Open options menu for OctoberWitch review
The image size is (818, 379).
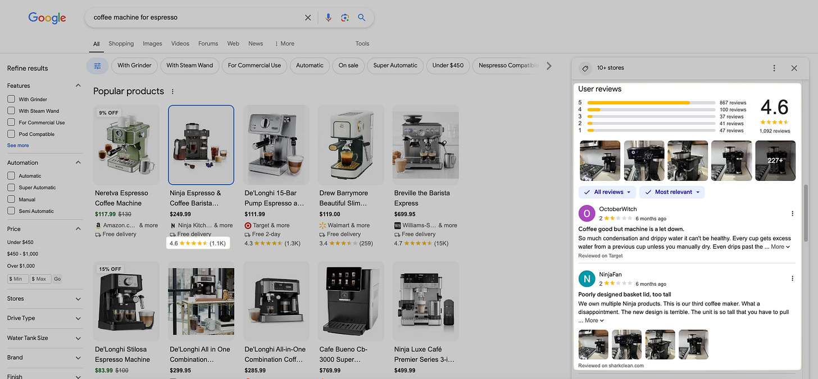[x=792, y=213]
